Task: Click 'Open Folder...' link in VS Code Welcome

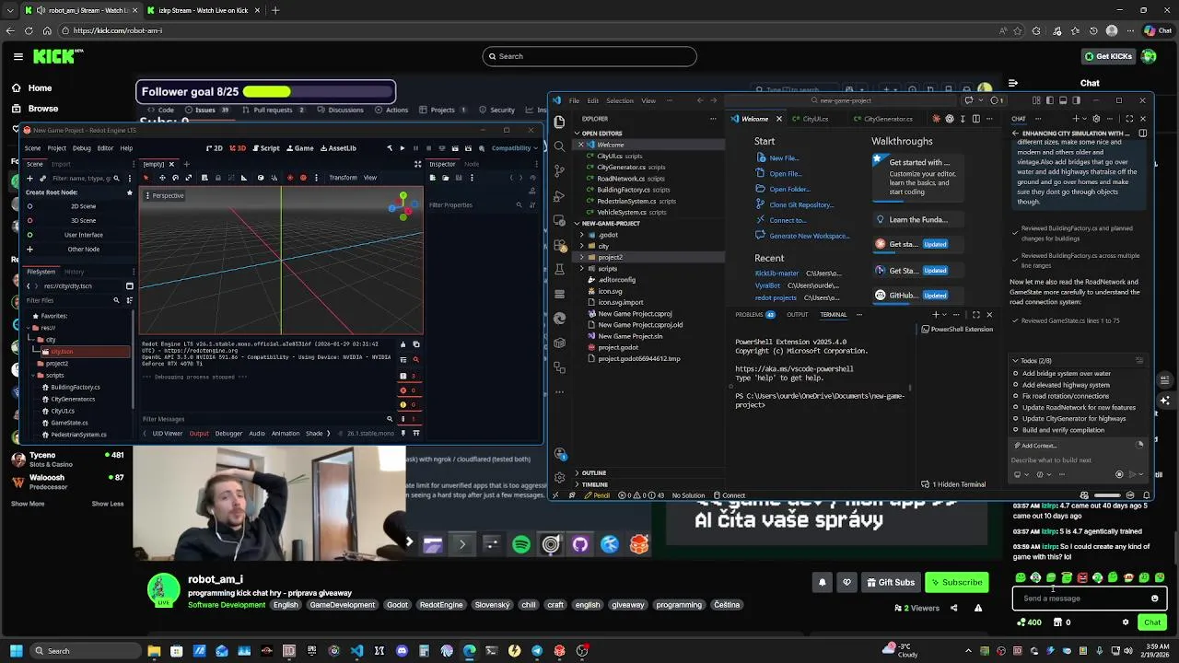Action: tap(789, 189)
